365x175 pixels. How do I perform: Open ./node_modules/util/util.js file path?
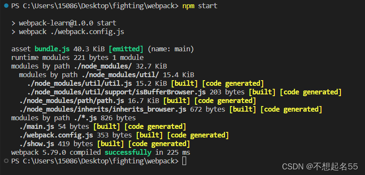(x=79, y=84)
